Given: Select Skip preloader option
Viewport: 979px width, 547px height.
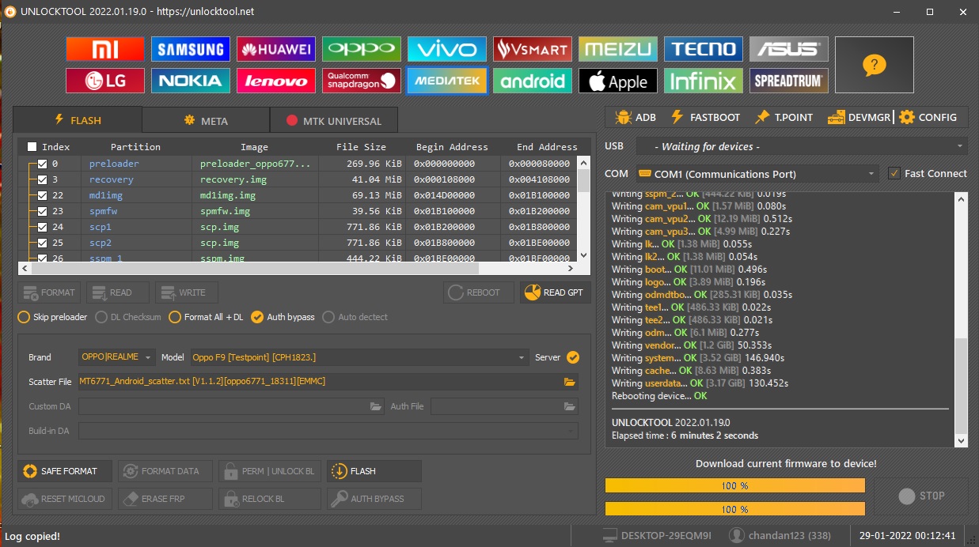Looking at the screenshot, I should click(x=52, y=317).
